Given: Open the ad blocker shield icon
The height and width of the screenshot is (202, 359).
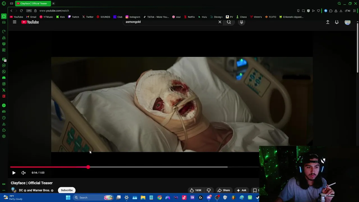Looking at the screenshot, I should (x=308, y=11).
